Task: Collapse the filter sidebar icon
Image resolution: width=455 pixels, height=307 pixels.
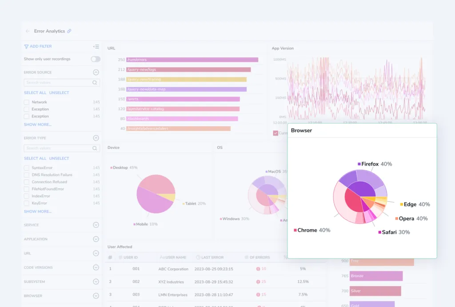Action: point(96,46)
